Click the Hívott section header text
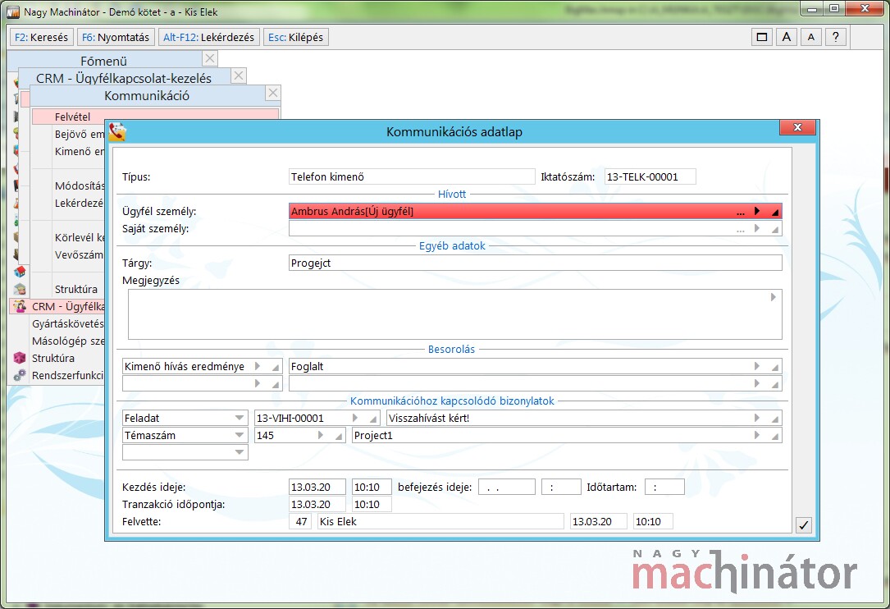This screenshot has width=890, height=609. pyautogui.click(x=452, y=195)
